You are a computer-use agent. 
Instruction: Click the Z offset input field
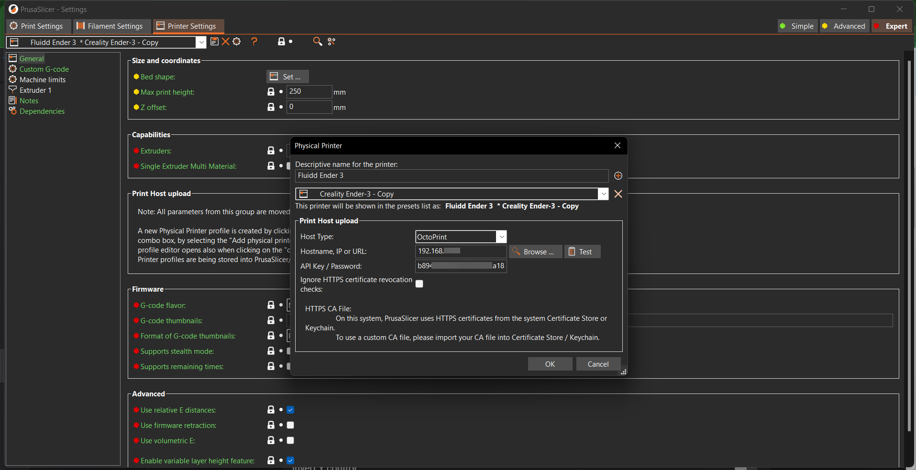coord(309,107)
